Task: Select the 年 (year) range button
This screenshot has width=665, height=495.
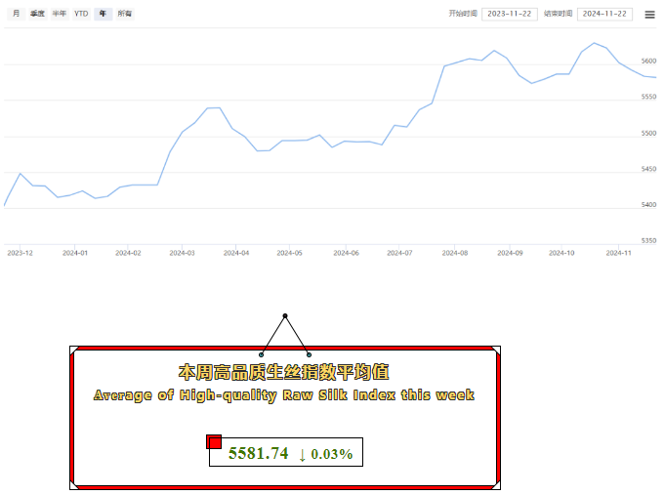Action: [103, 14]
